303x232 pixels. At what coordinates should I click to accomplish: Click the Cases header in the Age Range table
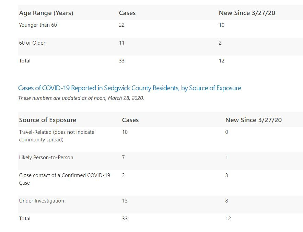click(127, 13)
